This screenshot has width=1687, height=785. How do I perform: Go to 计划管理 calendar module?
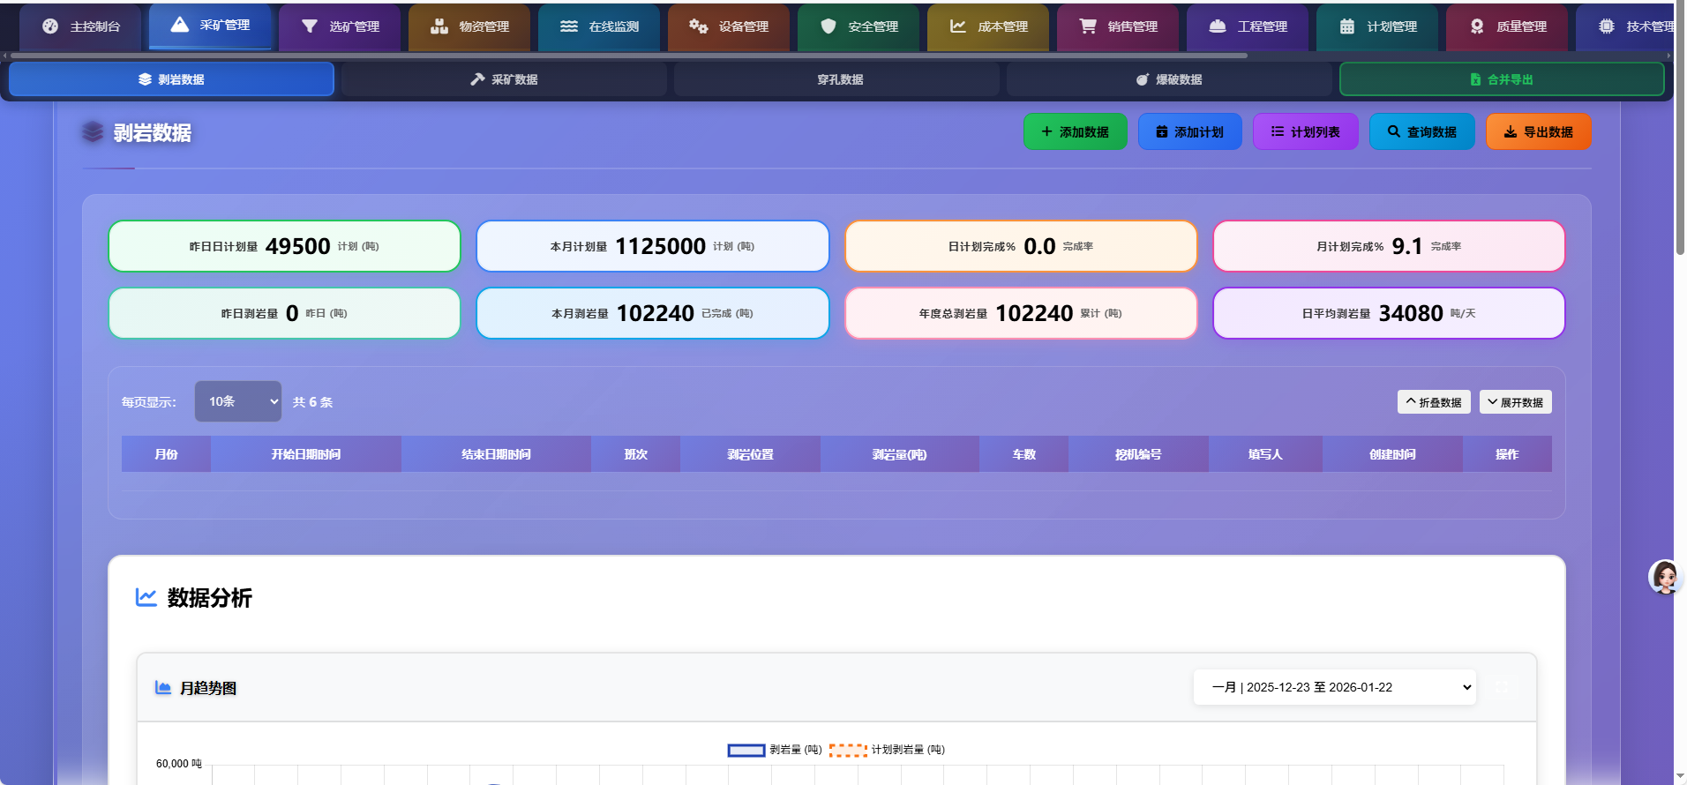point(1377,26)
